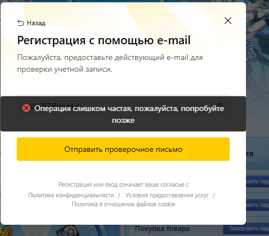
Task: Click 'Отправить проверочное письмо' button
Action: click(123, 149)
